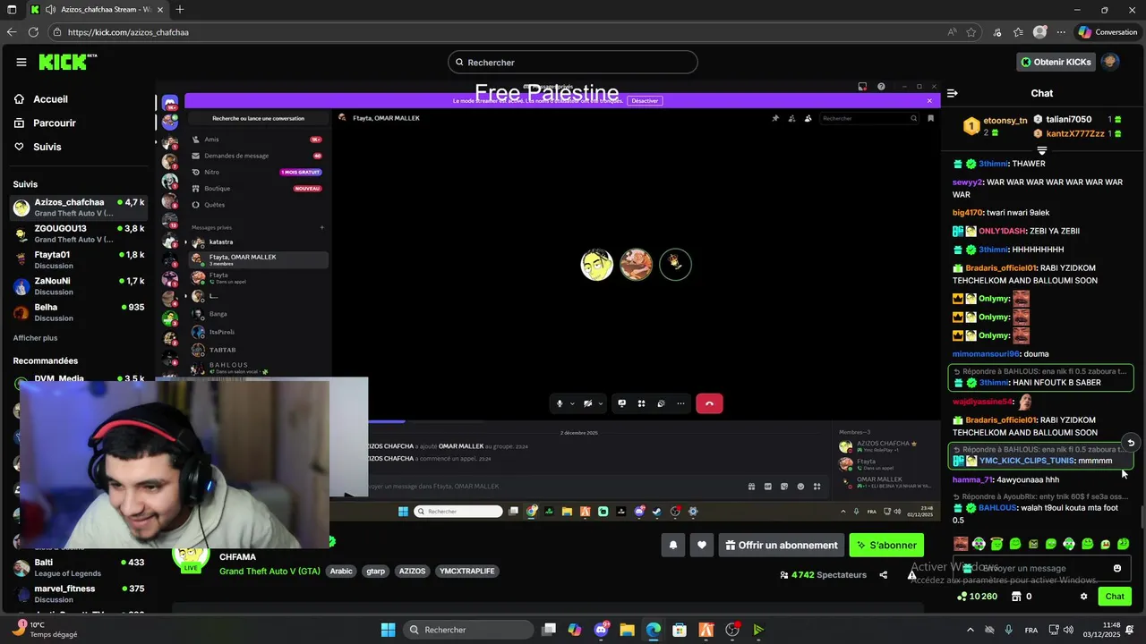
Task: Open the tab actions menu icon
Action: 11,10
